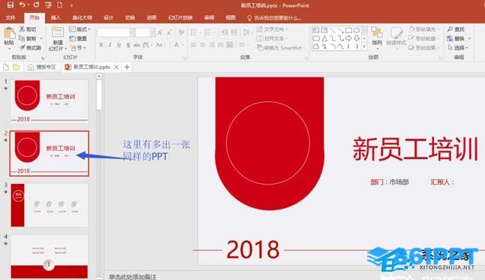The height and width of the screenshot is (280, 485).
Task: Decrease font size with smaller A icon
Action: [x=169, y=32]
